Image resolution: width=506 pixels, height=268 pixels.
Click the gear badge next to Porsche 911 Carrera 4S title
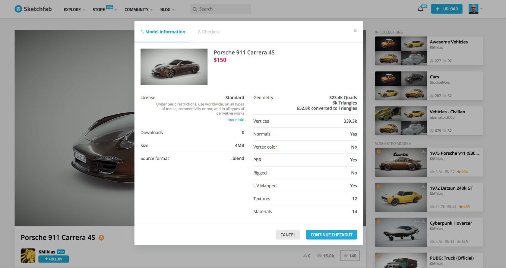pos(101,238)
